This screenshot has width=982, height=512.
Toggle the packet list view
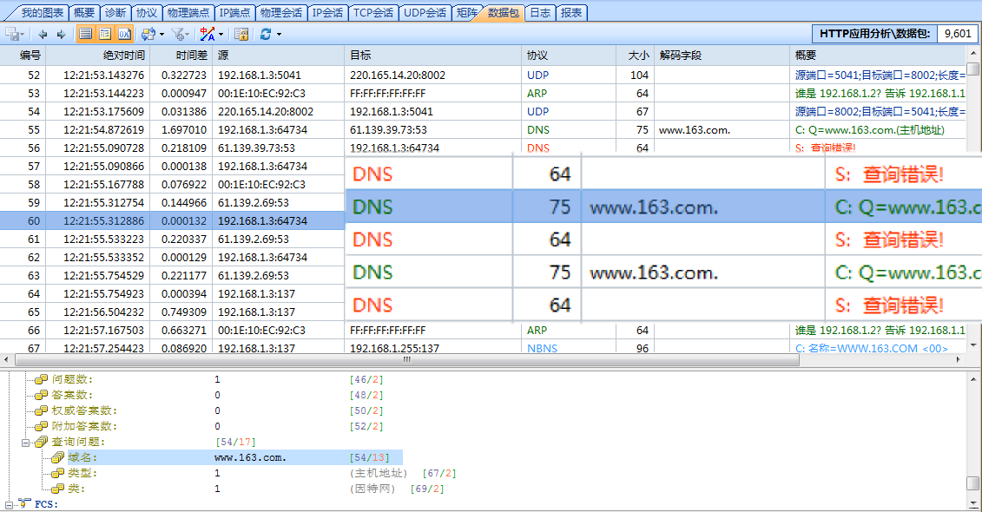[86, 33]
